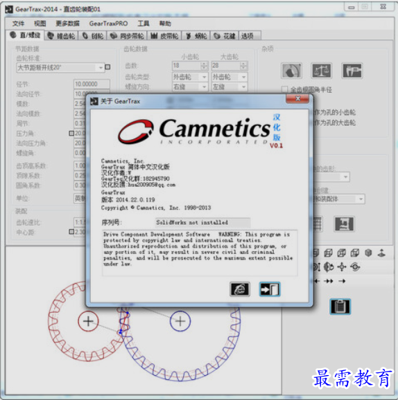Switch to the 花键 tab

click(225, 36)
